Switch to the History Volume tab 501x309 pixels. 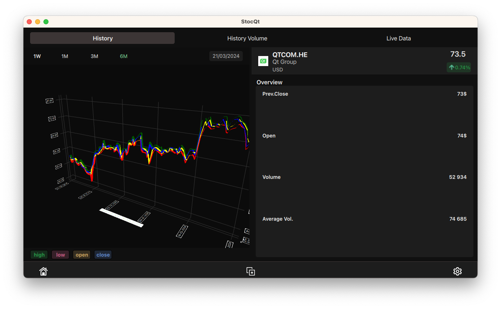pyautogui.click(x=247, y=38)
